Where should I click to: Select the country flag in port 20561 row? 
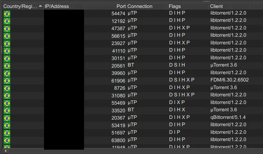click(x=7, y=65)
